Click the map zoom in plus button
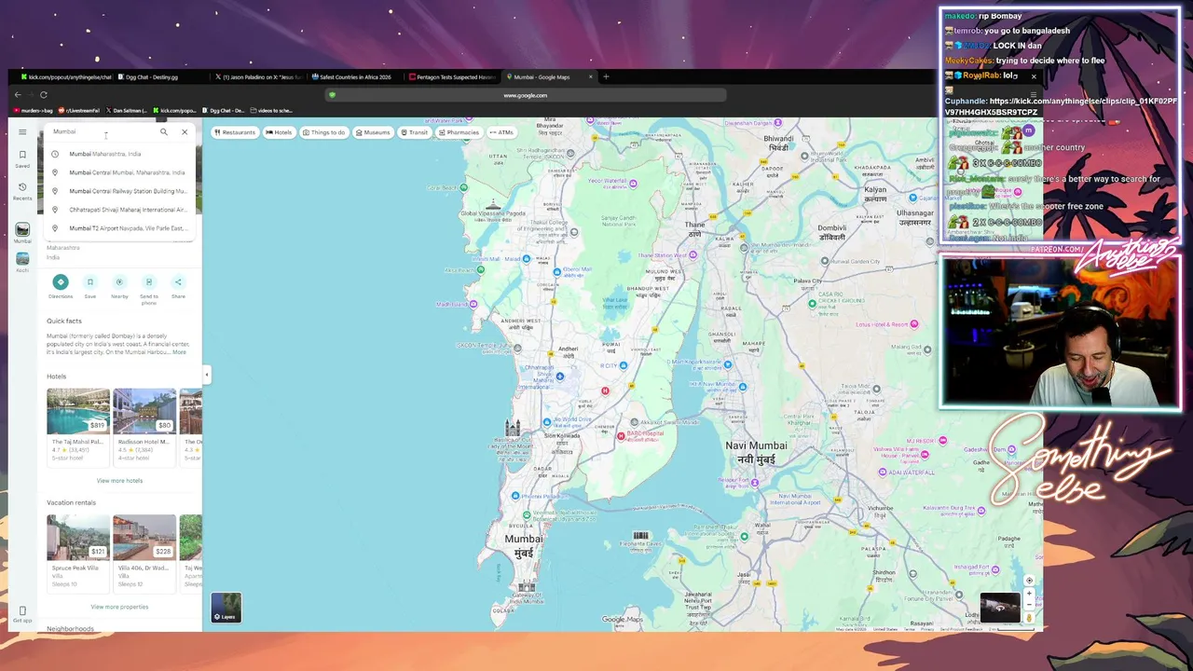The width and height of the screenshot is (1193, 671). pos(1029,593)
